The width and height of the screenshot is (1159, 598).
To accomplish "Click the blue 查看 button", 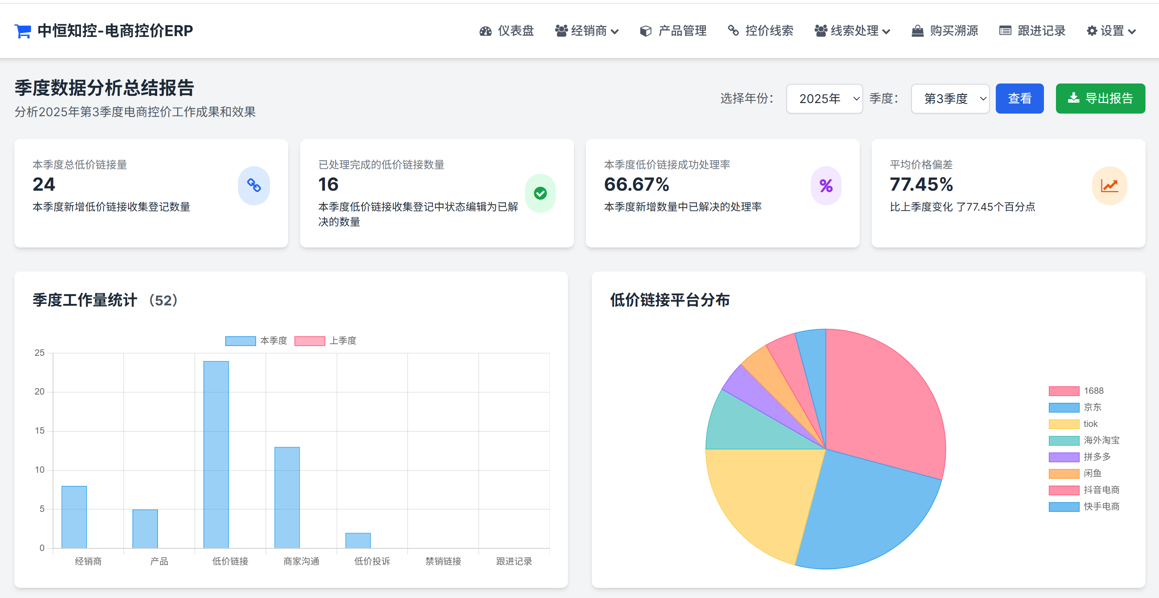I will [x=1019, y=99].
